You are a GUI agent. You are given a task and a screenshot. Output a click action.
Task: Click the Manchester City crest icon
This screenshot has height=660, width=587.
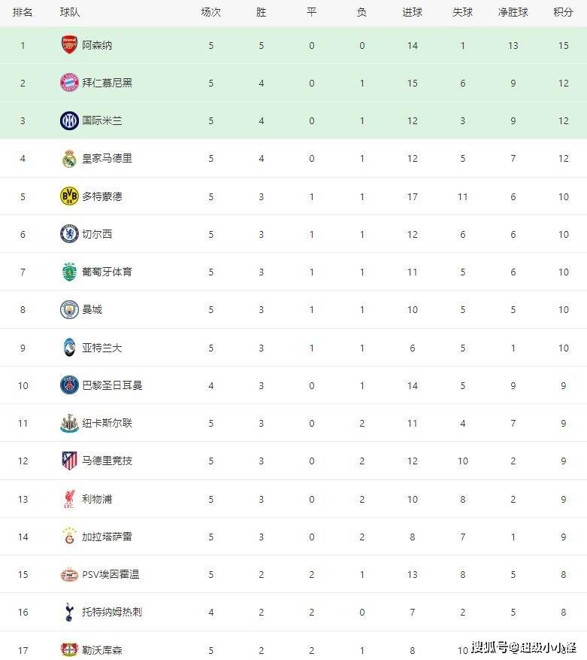pyautogui.click(x=69, y=309)
